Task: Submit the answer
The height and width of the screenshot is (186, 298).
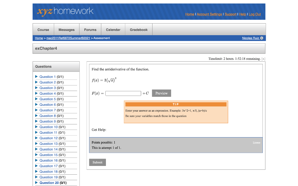Action: click(x=97, y=162)
